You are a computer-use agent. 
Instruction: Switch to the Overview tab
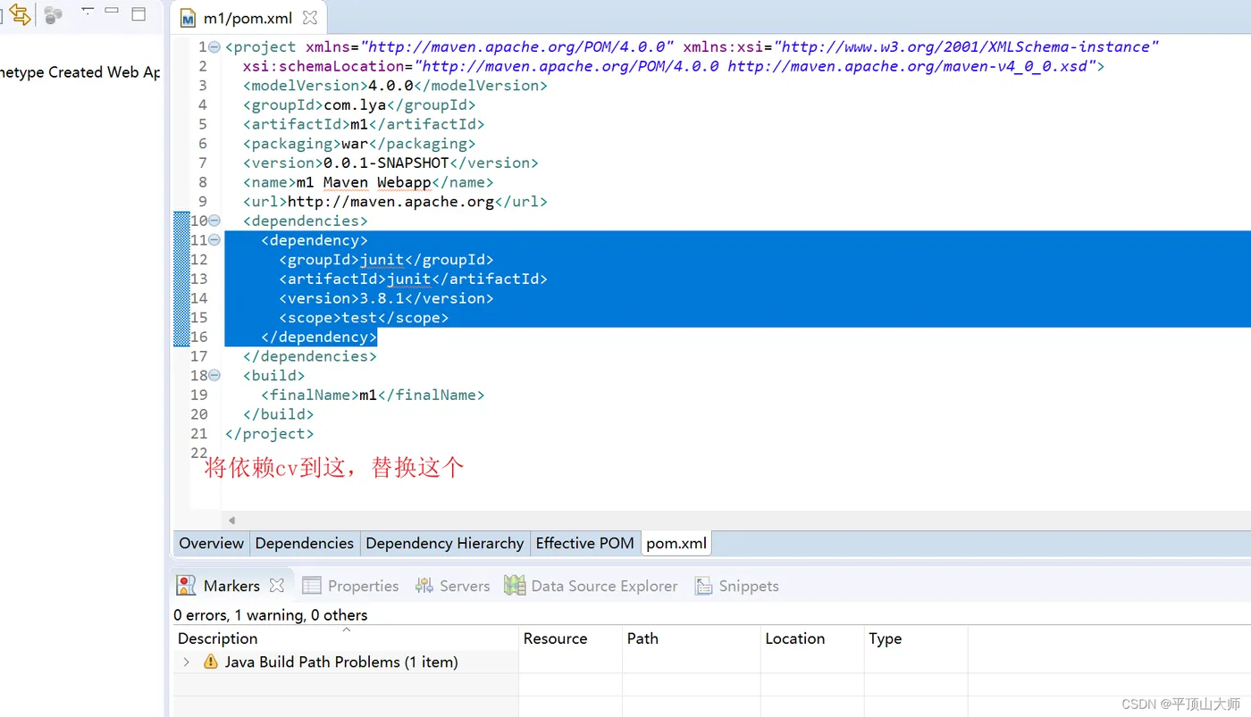(x=211, y=543)
